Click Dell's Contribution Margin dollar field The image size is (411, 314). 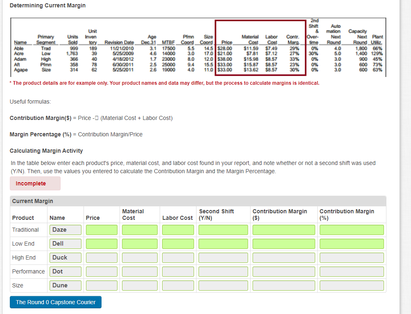tap(283, 244)
